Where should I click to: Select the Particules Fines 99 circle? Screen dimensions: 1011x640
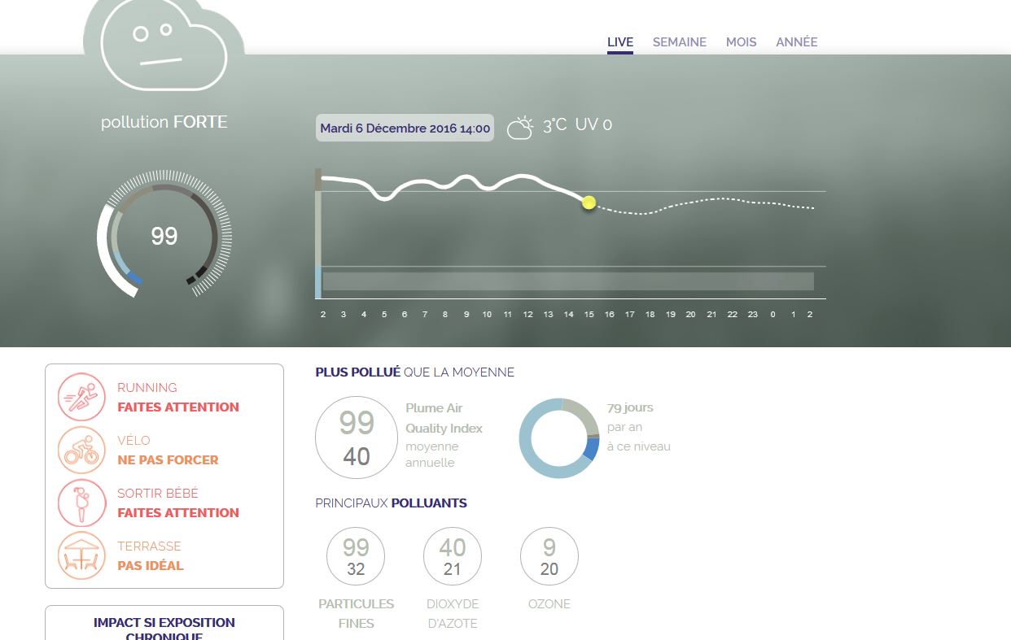pyautogui.click(x=356, y=556)
